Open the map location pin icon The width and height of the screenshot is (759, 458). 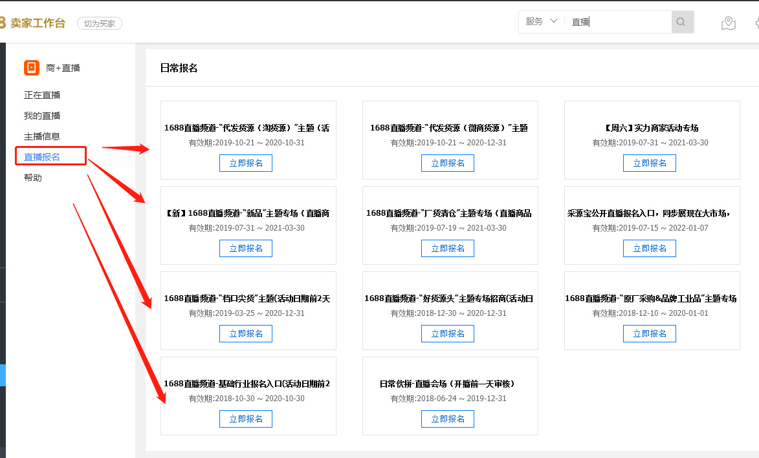point(728,23)
